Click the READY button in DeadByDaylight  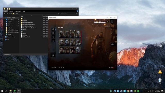tap(111, 68)
